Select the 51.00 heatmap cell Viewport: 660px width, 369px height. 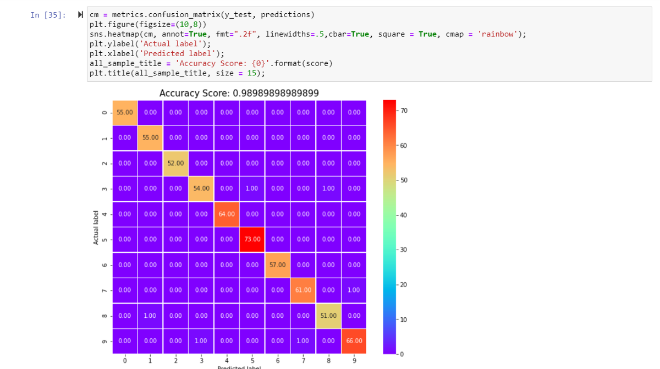[328, 316]
